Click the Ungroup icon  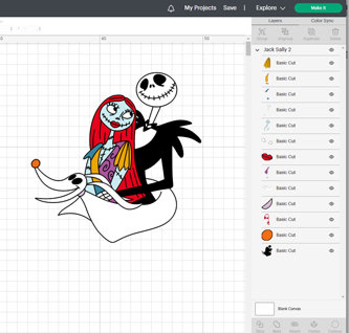285,32
